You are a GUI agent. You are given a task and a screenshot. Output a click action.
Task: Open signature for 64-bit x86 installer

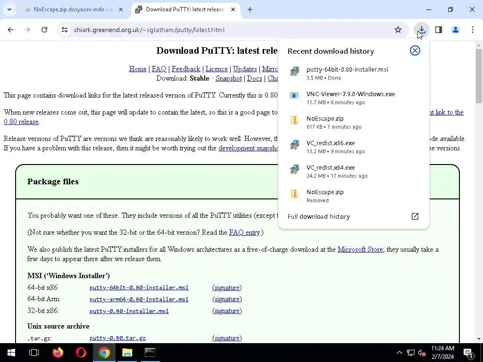(227, 288)
